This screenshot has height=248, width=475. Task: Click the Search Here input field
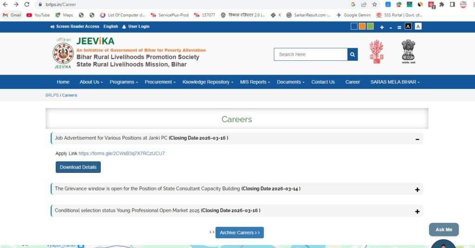click(x=310, y=54)
